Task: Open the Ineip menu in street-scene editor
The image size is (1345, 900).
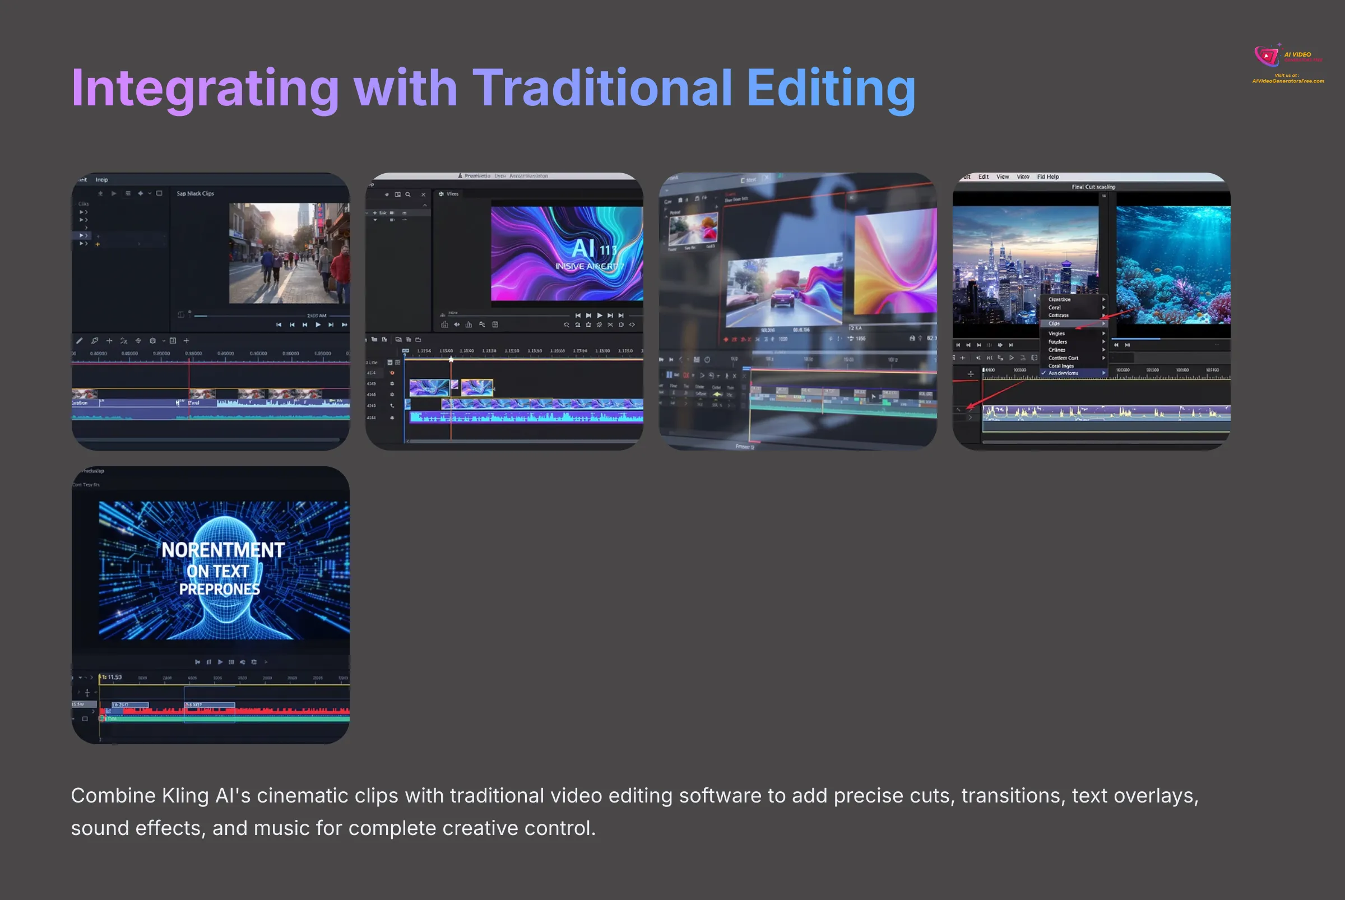Action: click(101, 180)
